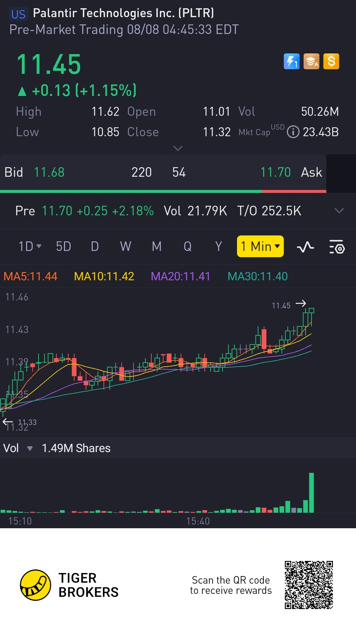
Task: Tap the bid/ask ratio bar
Action: (163, 191)
